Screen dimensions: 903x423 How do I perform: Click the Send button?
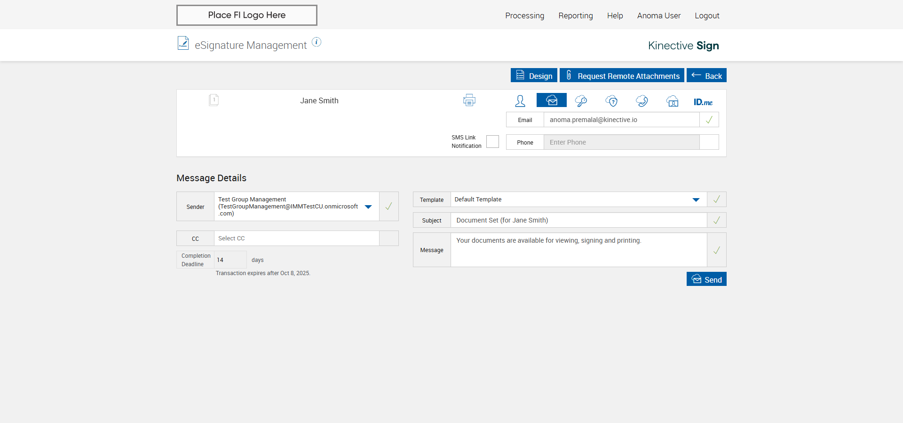click(706, 279)
